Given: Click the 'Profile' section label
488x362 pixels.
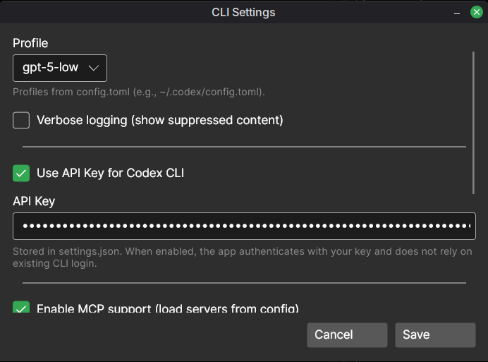Looking at the screenshot, I should (30, 43).
